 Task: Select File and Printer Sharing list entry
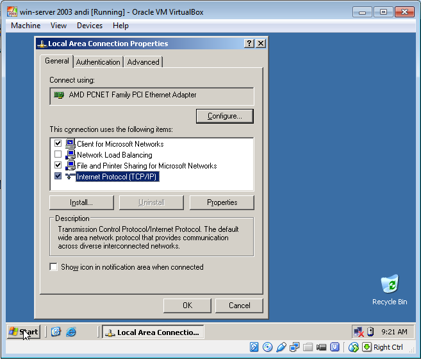click(147, 166)
